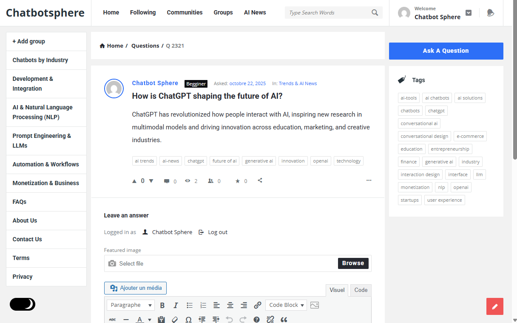Image resolution: width=517 pixels, height=323 pixels.
Task: Click the comments count icon
Action: [x=167, y=181]
